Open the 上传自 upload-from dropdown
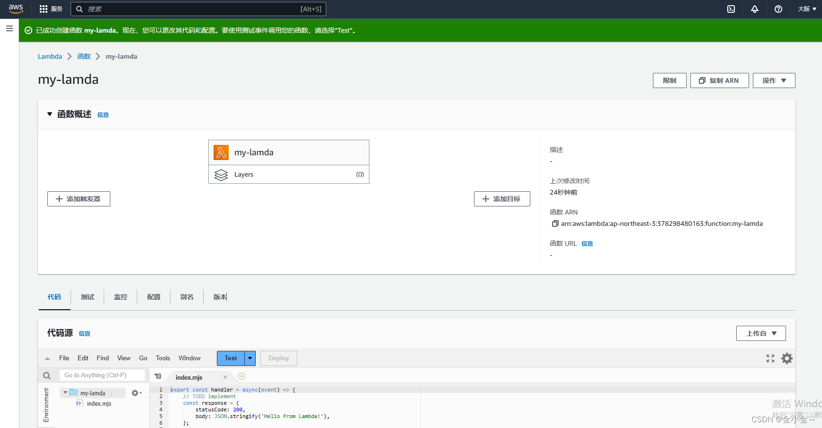 (761, 333)
